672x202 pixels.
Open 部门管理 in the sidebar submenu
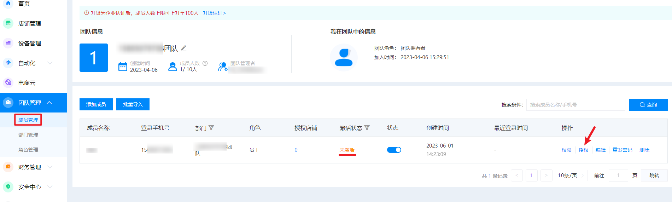coord(28,135)
